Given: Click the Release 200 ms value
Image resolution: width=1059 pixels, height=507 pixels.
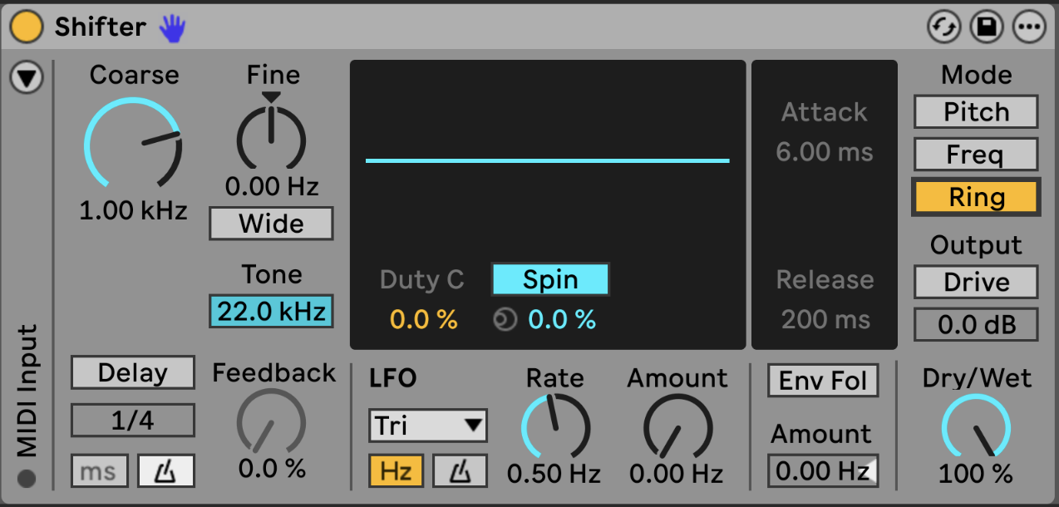Looking at the screenshot, I should tap(825, 319).
